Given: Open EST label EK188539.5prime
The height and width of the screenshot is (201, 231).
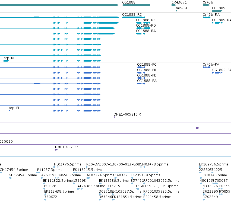Looking at the screenshot, I should pyautogui.click(x=114, y=181).
